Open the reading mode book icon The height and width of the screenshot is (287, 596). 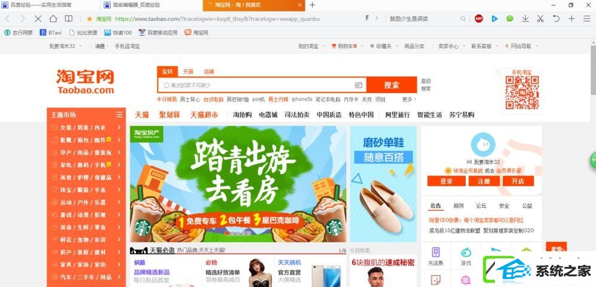(69, 18)
